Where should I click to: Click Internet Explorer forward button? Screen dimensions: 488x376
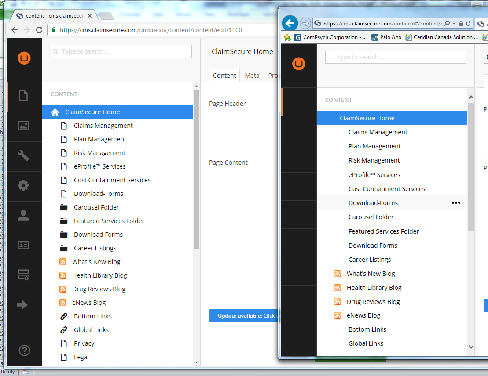305,23
